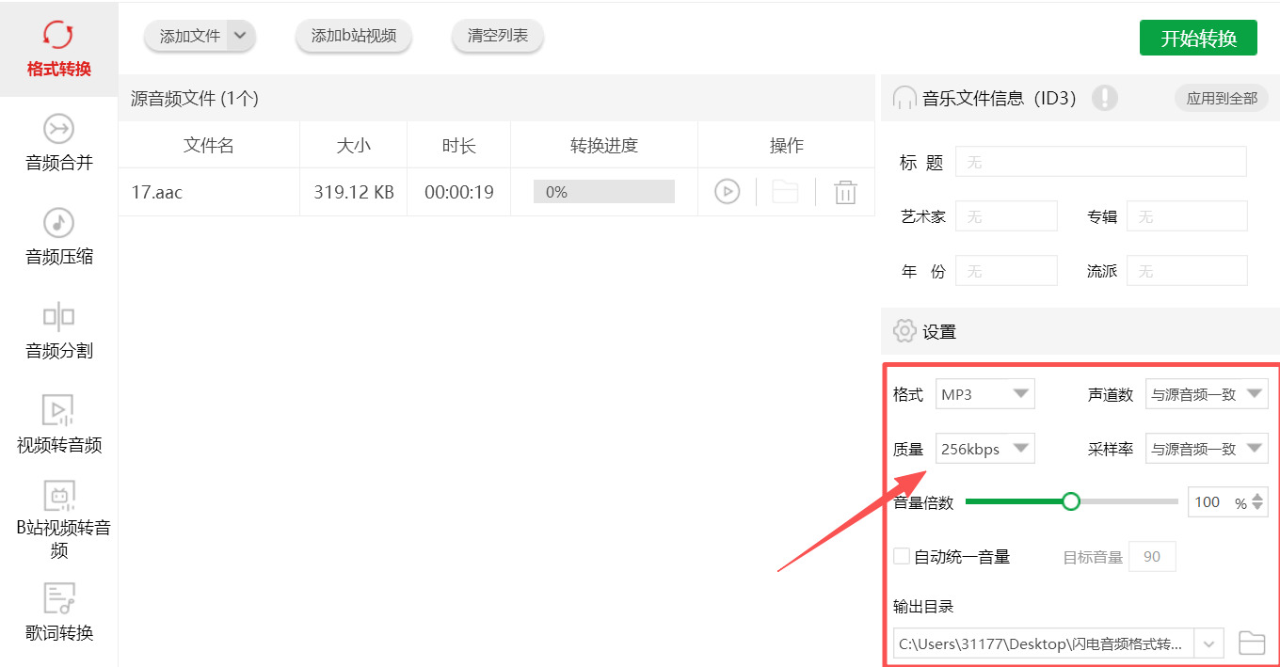Click the headphone icon beside 音乐文件信息
Screen dimensions: 1280x667
point(904,98)
